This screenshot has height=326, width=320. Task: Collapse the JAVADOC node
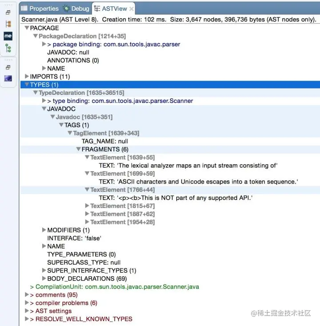point(44,109)
